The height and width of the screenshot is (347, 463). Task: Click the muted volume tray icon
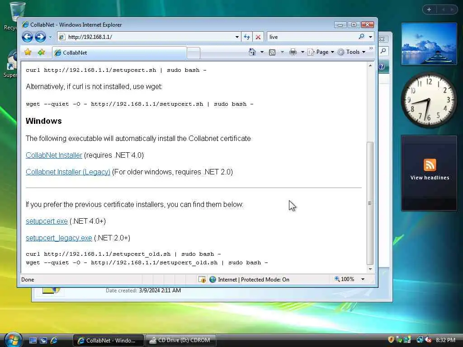click(x=428, y=340)
